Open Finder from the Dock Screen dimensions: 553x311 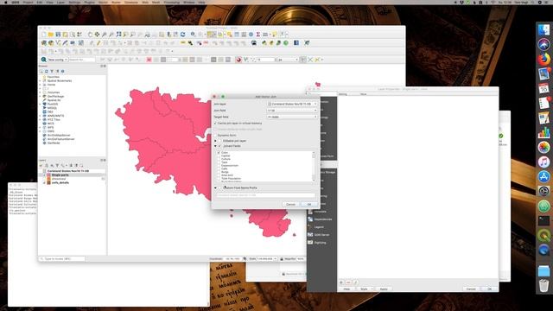[543, 30]
